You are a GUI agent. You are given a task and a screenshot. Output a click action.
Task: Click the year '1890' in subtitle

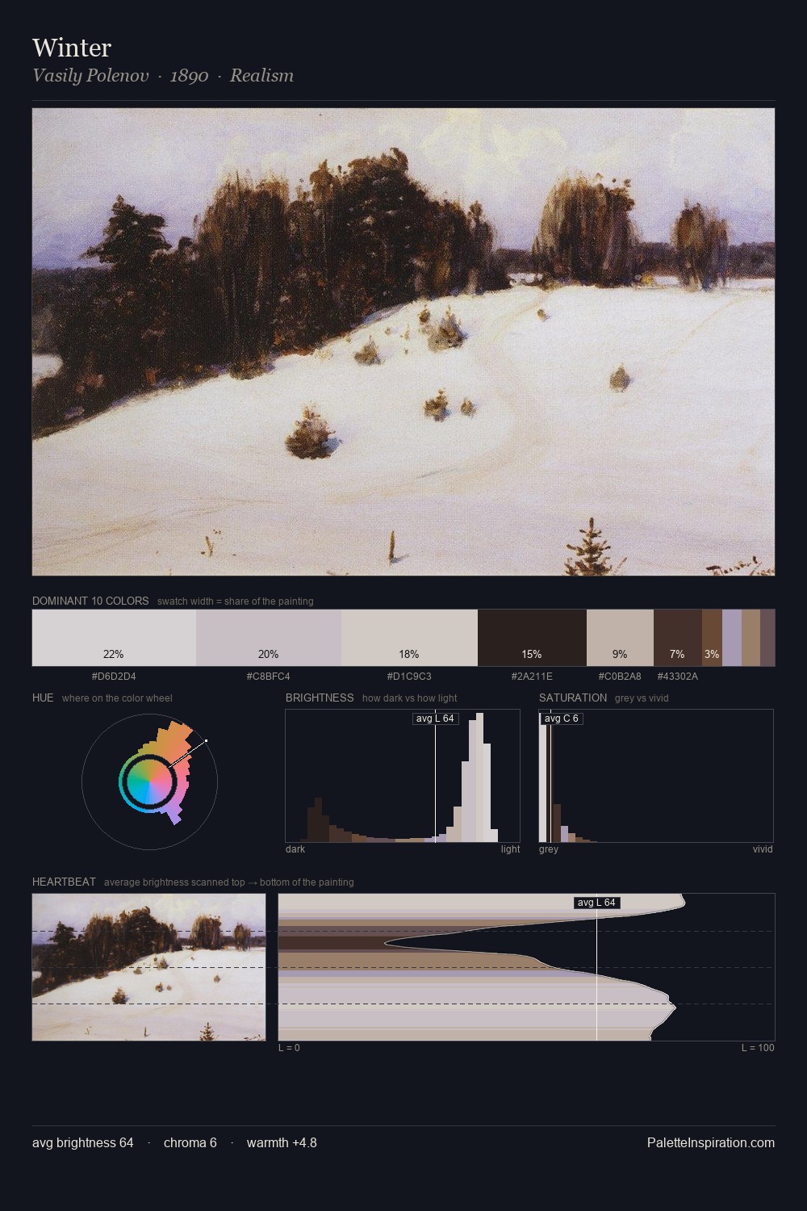point(189,76)
